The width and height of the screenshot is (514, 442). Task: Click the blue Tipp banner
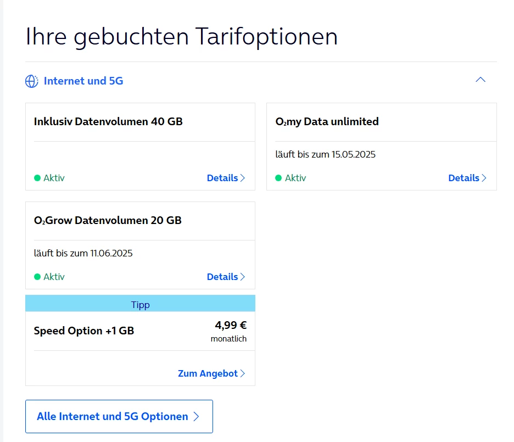(x=140, y=305)
